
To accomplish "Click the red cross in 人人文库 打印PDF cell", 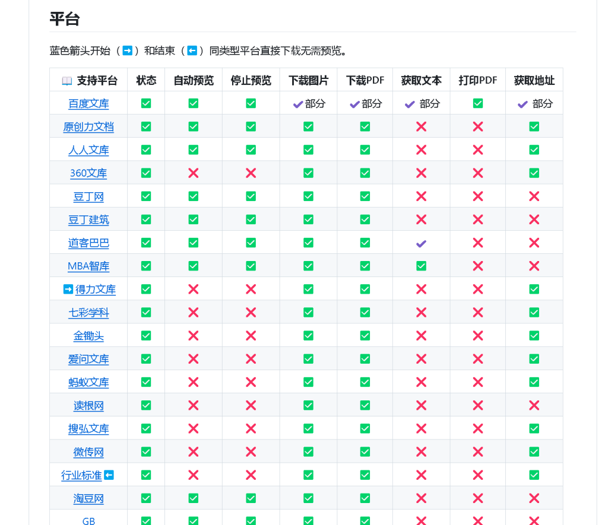I will 478,150.
